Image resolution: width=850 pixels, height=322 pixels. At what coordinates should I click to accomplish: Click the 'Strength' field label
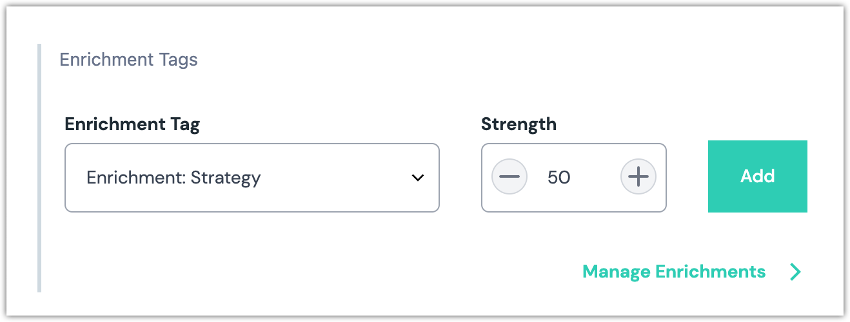[x=519, y=124]
